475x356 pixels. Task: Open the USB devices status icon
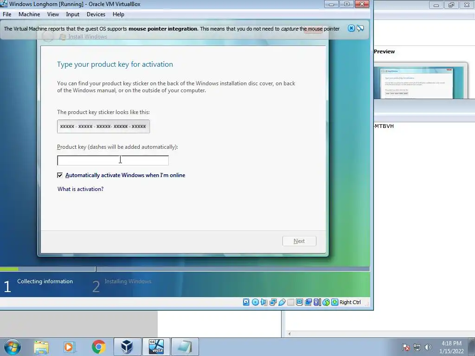(x=282, y=302)
